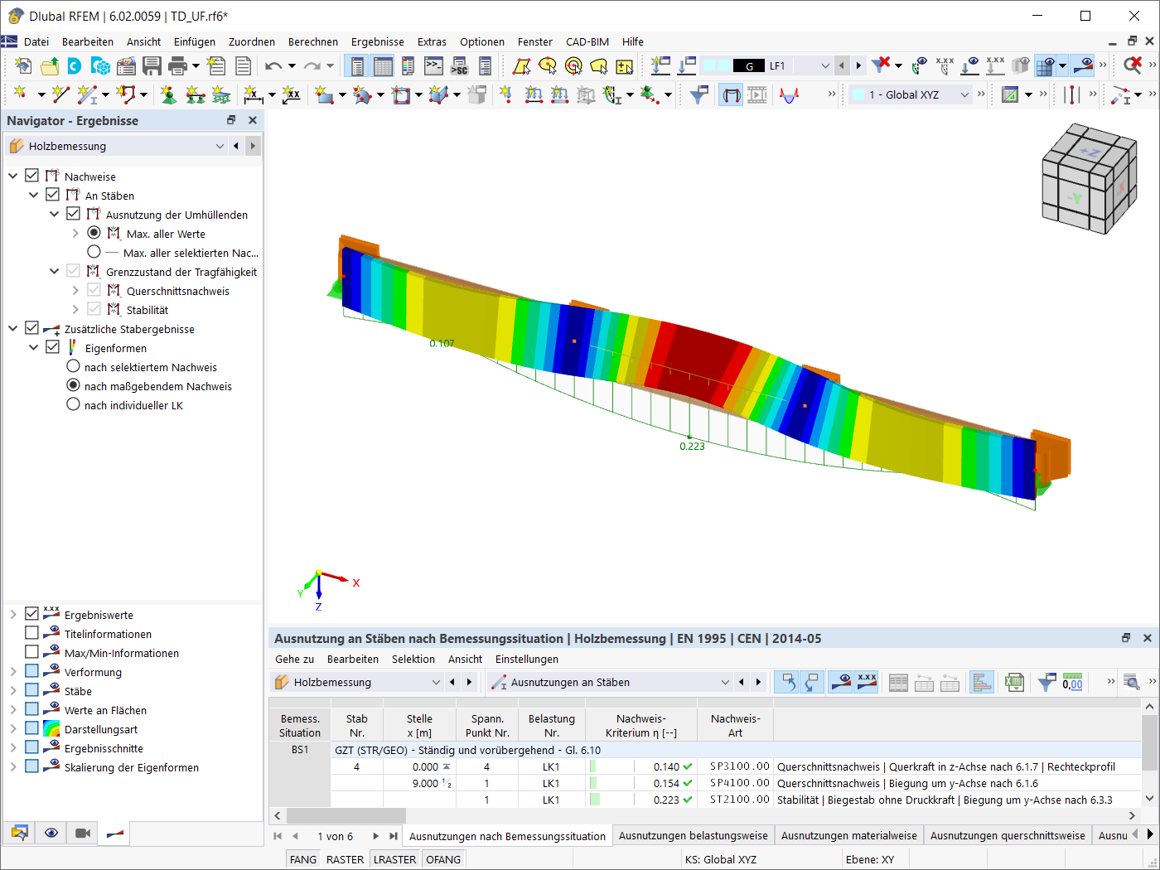Toggle the OFANG status button
Image resolution: width=1160 pixels, height=870 pixels.
point(443,859)
